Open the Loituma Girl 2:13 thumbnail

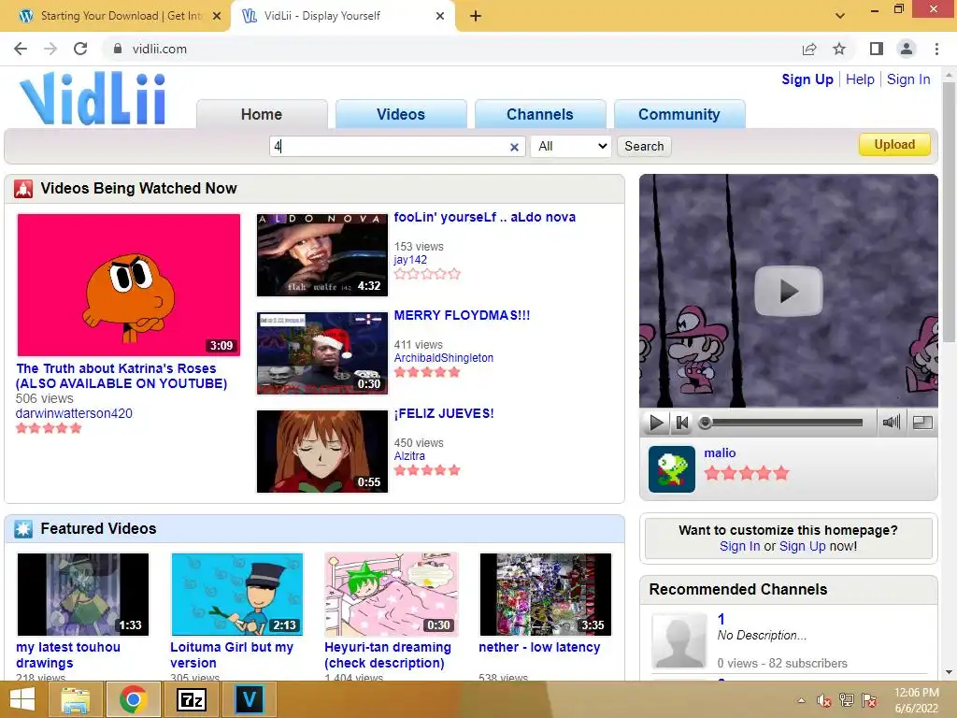pos(236,594)
